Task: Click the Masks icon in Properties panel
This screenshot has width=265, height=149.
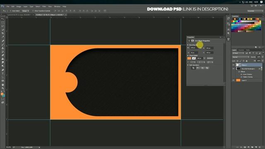Action: (x=193, y=41)
